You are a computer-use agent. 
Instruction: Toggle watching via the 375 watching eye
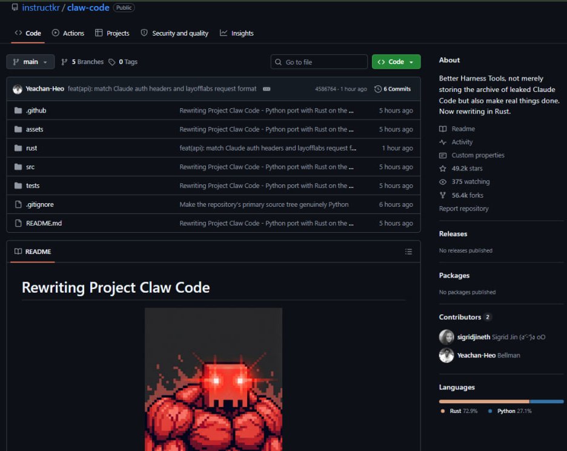[x=443, y=181]
